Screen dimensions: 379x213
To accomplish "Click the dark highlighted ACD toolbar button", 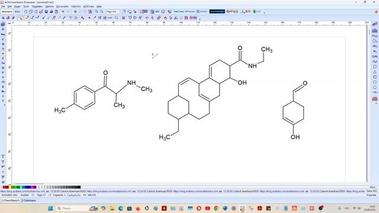I will coord(217,12).
